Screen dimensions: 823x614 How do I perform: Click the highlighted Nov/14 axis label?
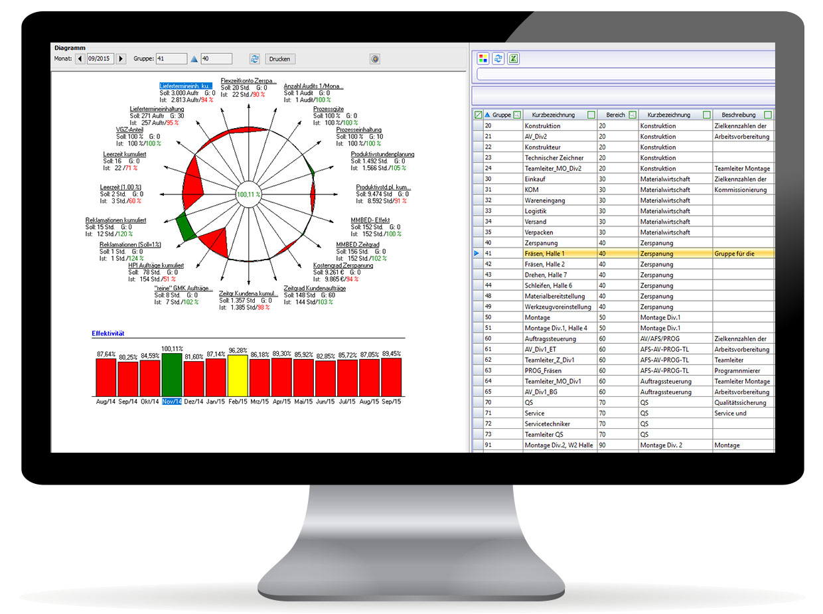tap(172, 402)
